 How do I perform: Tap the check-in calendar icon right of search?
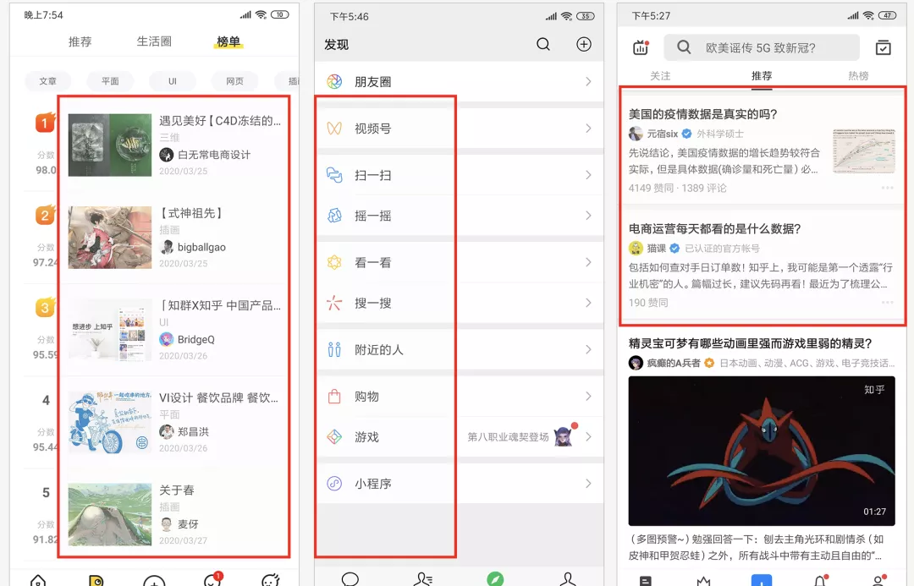coord(883,47)
